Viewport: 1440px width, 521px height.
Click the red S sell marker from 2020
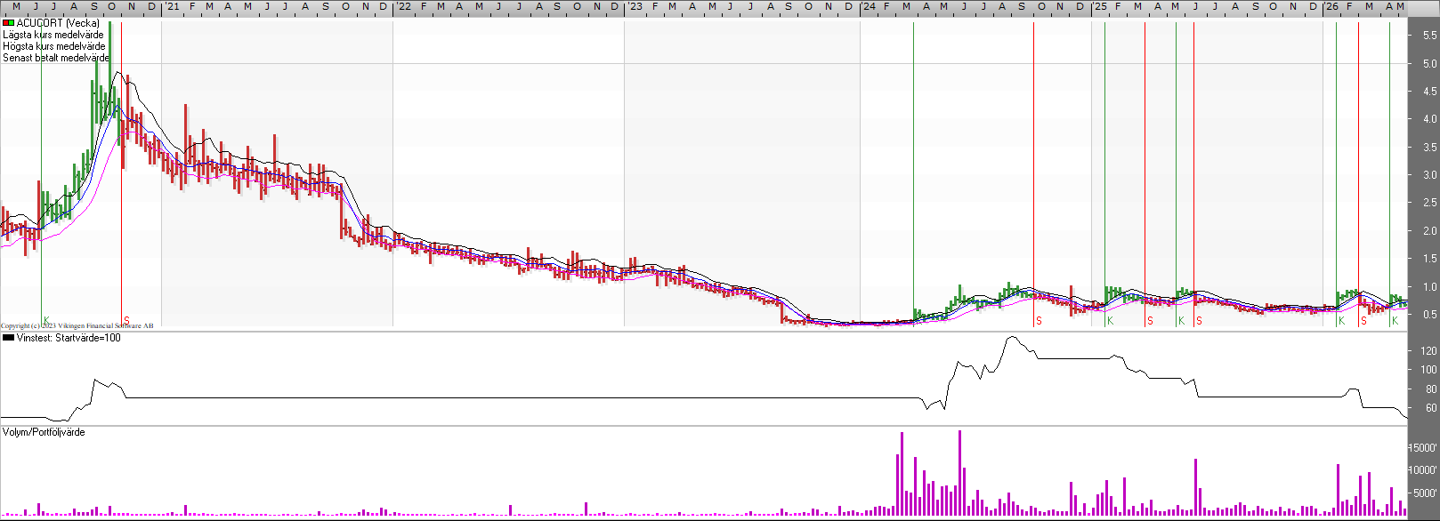coord(126,321)
